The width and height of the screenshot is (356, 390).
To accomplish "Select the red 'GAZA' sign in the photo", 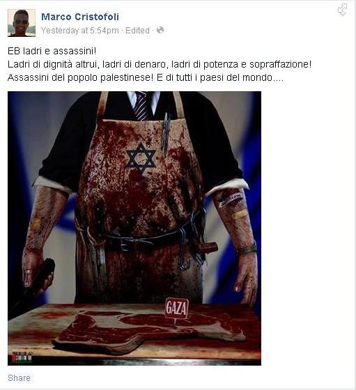I will point(177,309).
